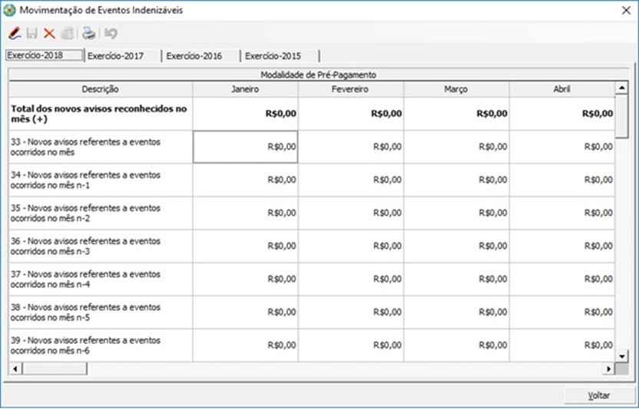
Task: Click the vertical scrollbar up arrow
Action: pyautogui.click(x=622, y=88)
